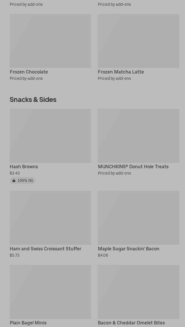Open the Frozen Chocolate item image
Screen dimensions: 185x327
tap(50, 41)
